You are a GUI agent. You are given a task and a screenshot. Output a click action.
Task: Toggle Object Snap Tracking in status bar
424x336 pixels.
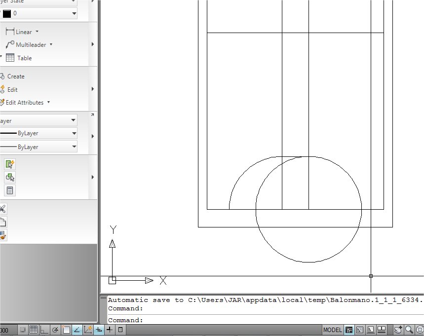pyautogui.click(x=77, y=330)
